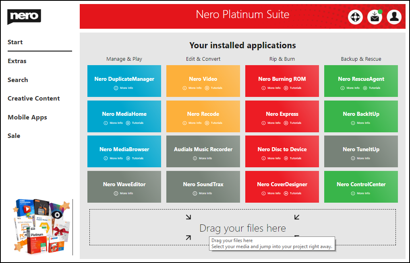410x263 pixels.
Task: Open More Info under Nero Disc to Device
Action: 271,158
